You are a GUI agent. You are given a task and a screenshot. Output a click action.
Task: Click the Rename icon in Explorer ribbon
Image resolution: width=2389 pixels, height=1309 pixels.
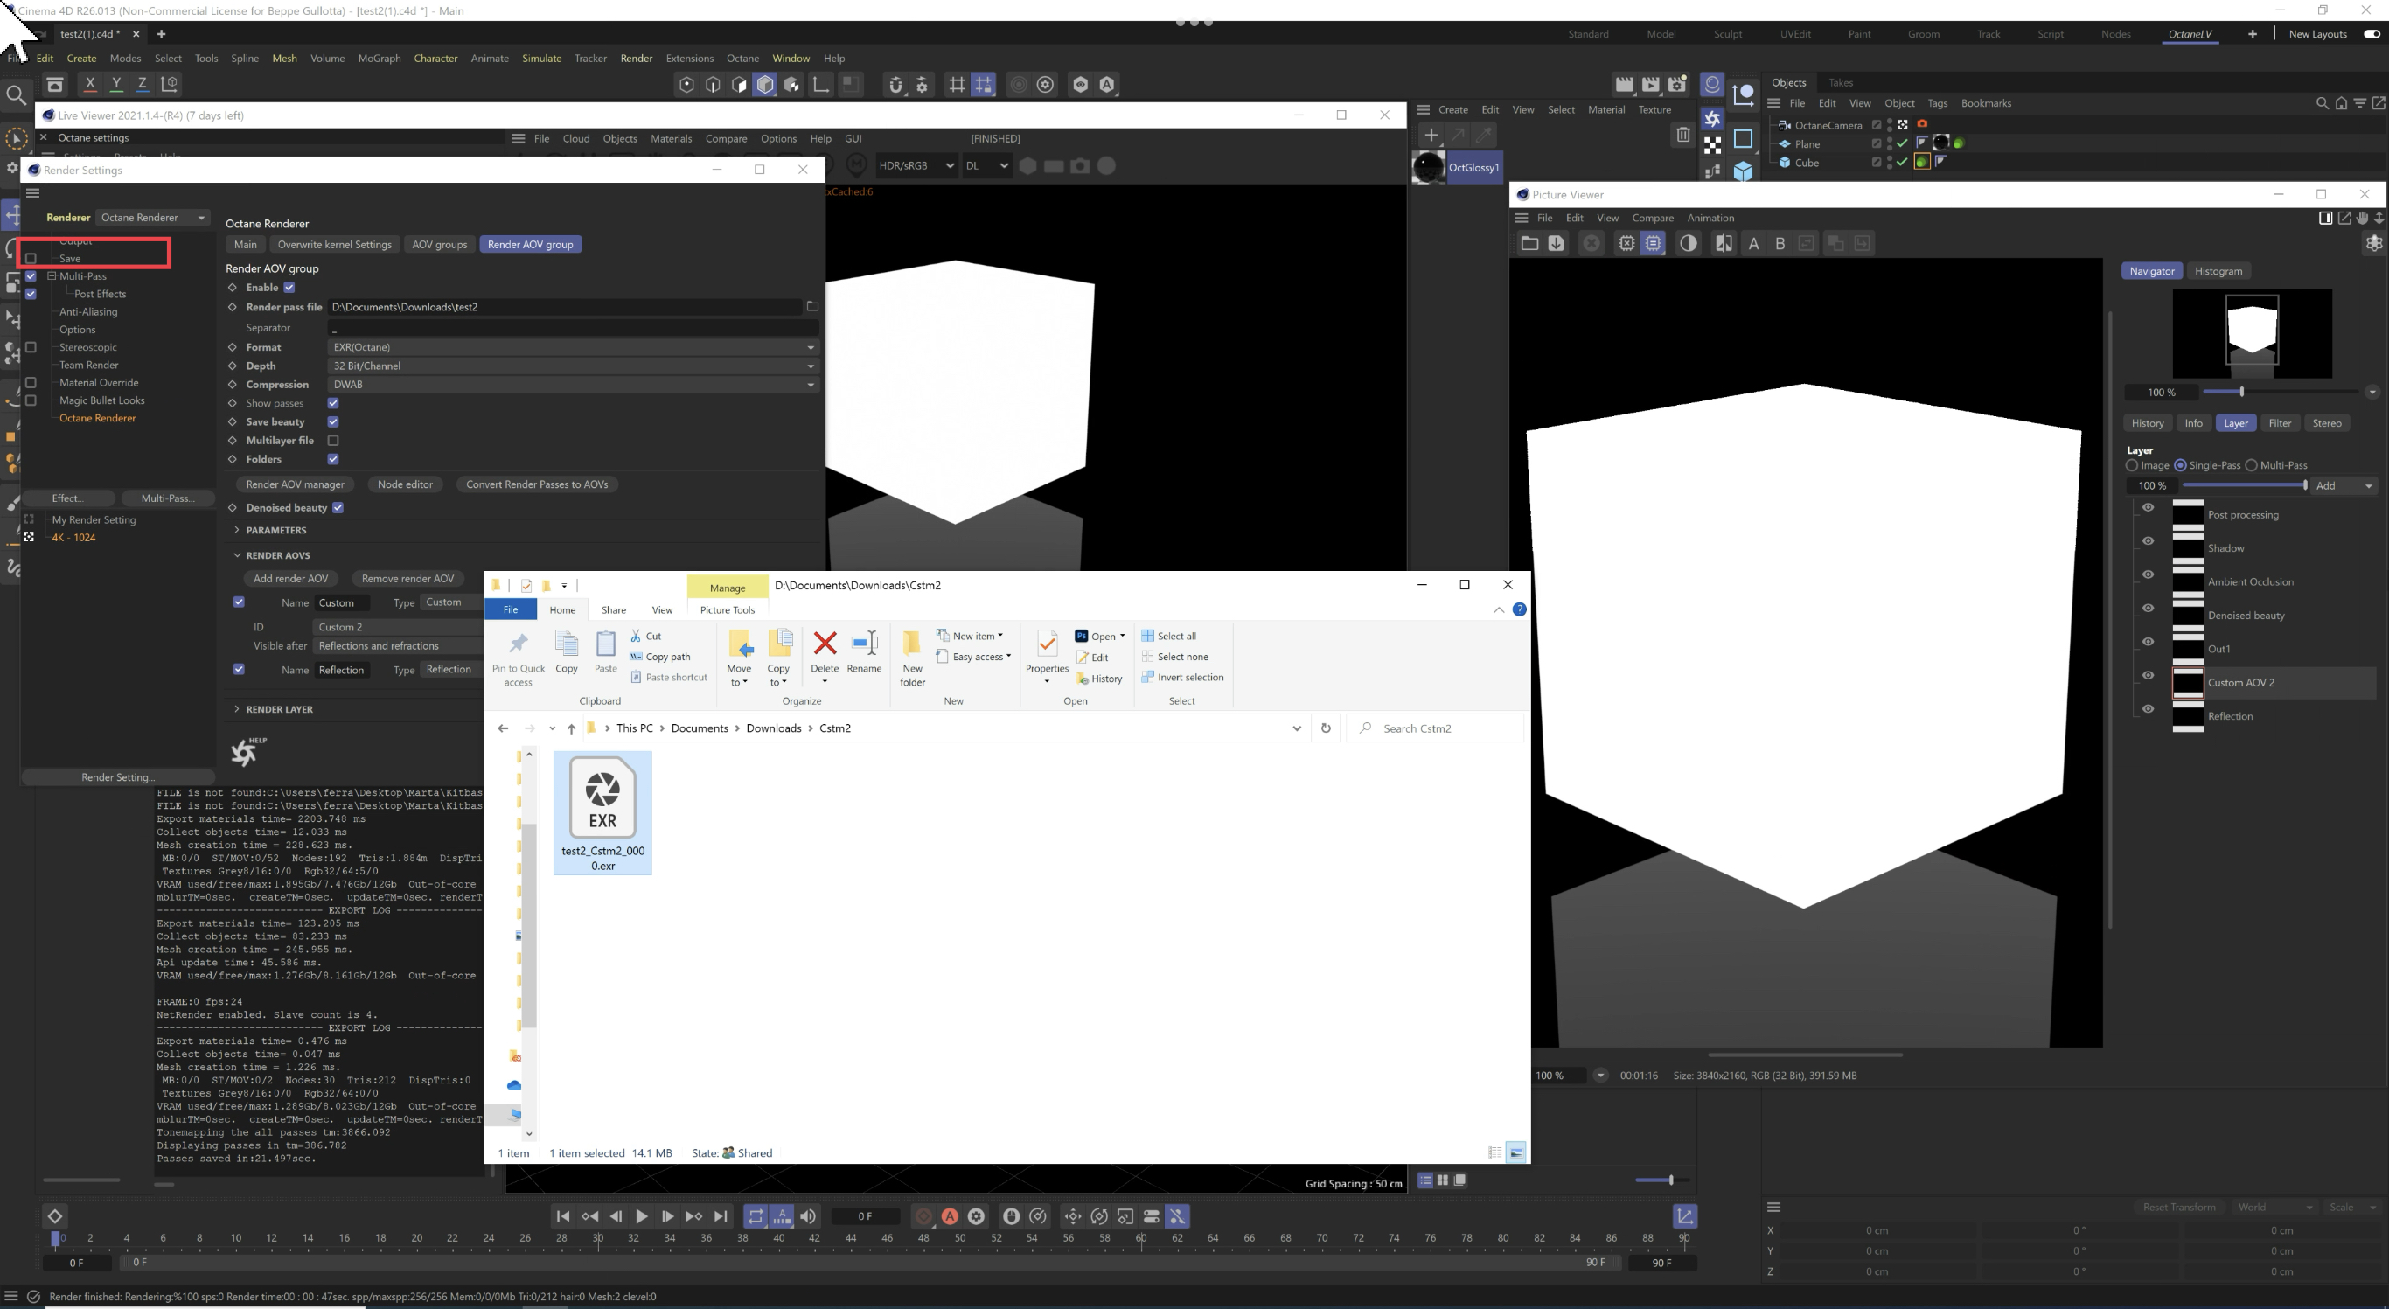[863, 644]
